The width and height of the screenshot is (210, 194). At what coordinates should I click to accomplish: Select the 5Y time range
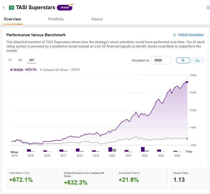tap(20, 60)
